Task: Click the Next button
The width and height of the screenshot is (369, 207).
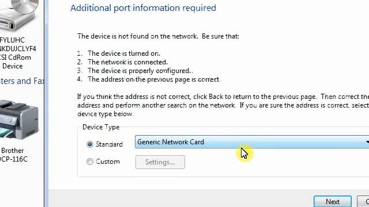Action: click(333, 201)
